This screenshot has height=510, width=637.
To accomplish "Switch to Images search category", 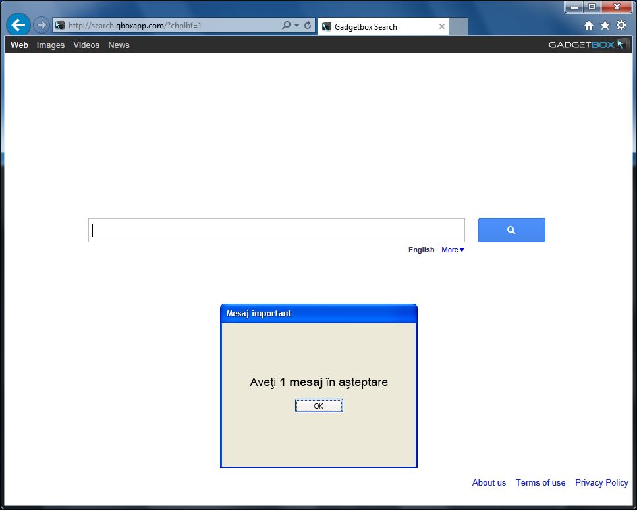I will 50,45.
